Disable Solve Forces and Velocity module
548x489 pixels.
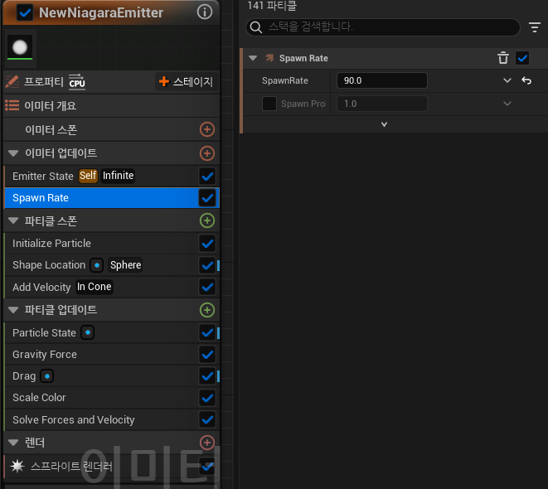click(207, 419)
